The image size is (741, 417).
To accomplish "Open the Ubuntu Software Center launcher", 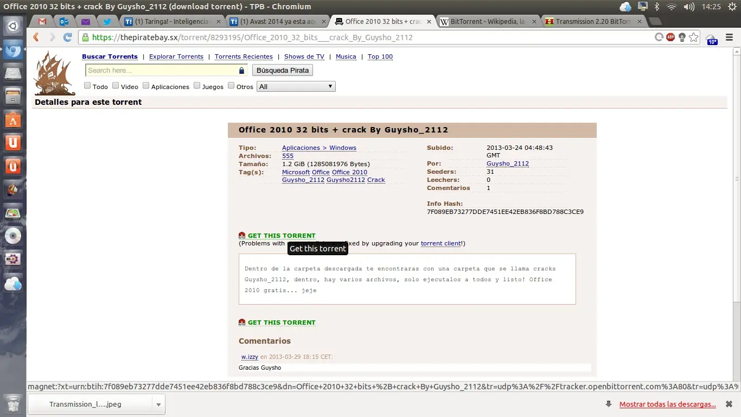I will click(13, 119).
